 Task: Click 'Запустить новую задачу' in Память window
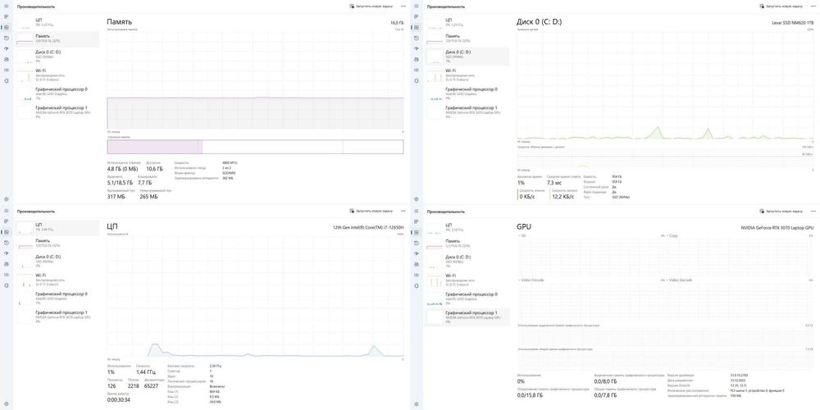[x=371, y=7]
